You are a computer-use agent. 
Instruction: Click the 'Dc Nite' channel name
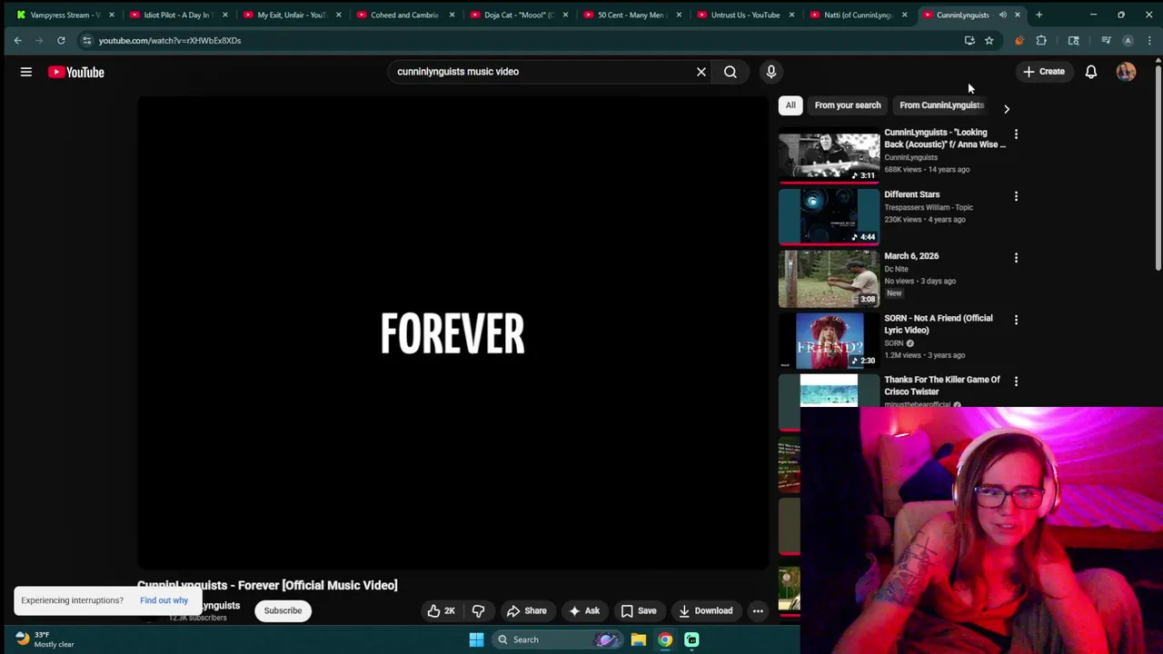pyautogui.click(x=896, y=269)
